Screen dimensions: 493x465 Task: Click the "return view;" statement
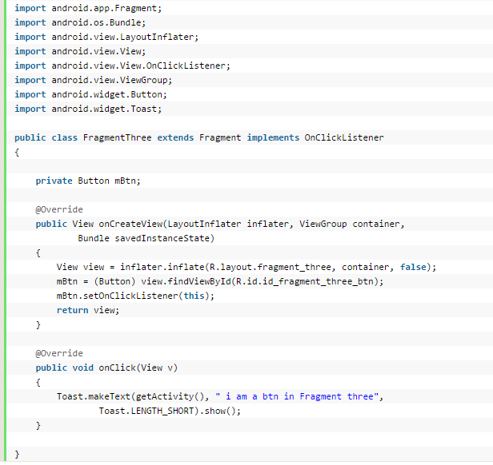88,310
